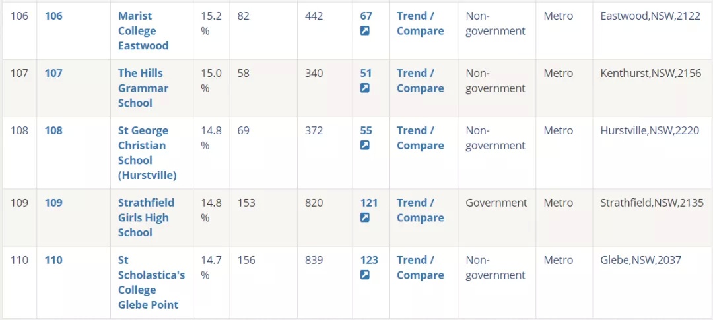This screenshot has width=713, height=320.
Task: Open St George Christian School (Hurstville) link
Action: click(x=147, y=153)
